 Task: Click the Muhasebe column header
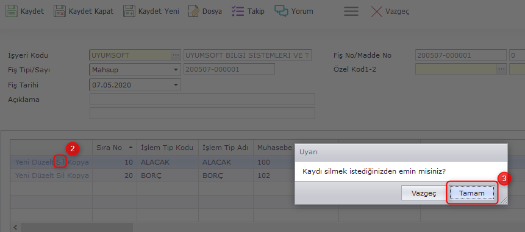click(x=274, y=148)
